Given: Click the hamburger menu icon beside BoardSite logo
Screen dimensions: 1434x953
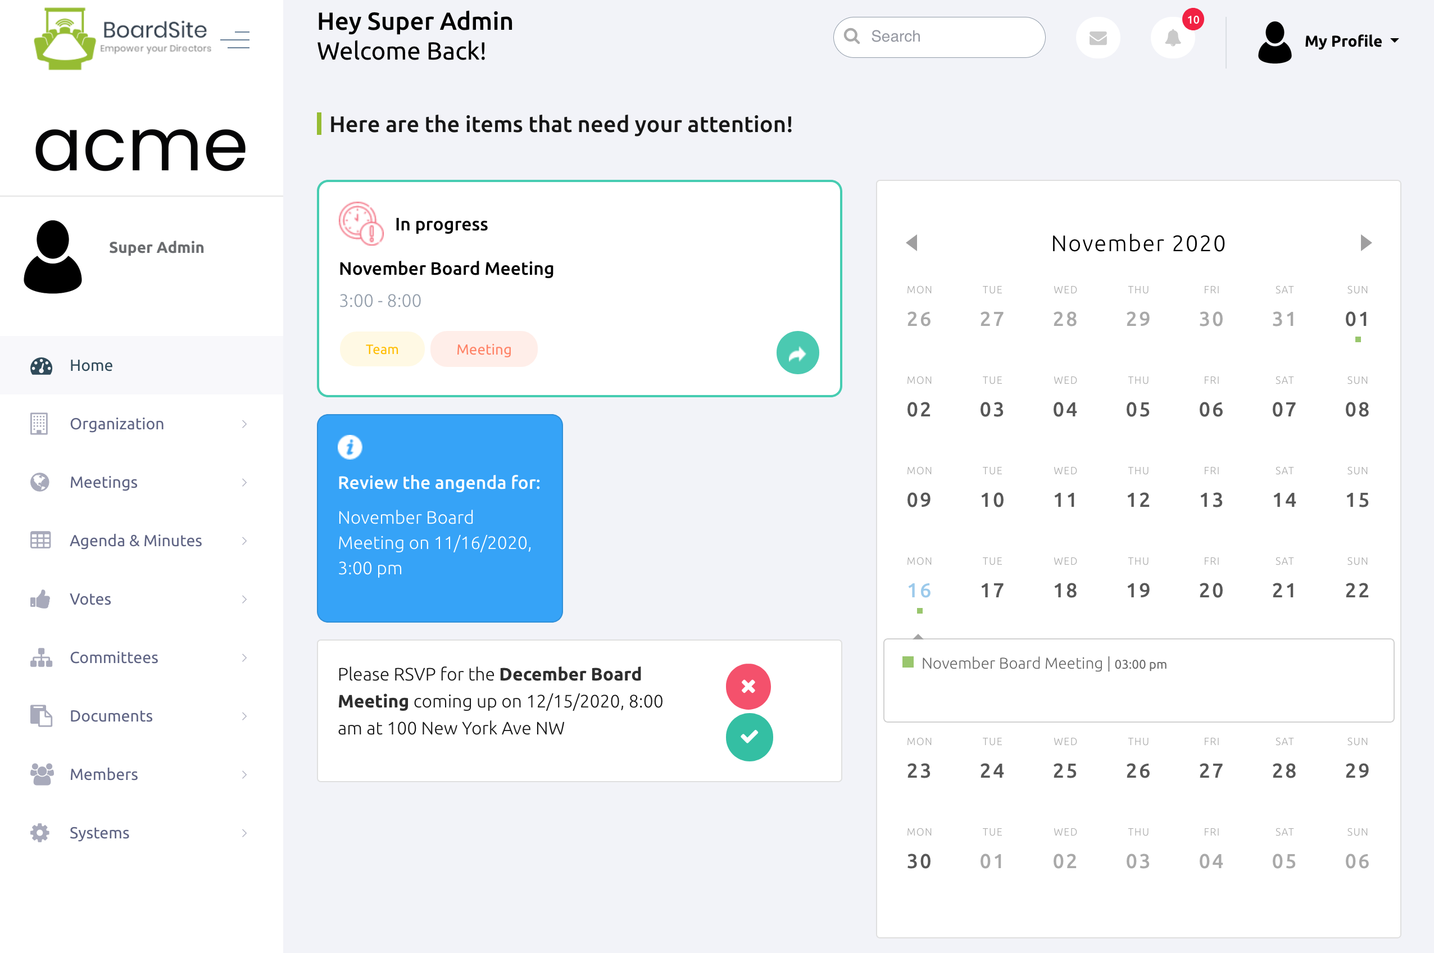Looking at the screenshot, I should 235,39.
